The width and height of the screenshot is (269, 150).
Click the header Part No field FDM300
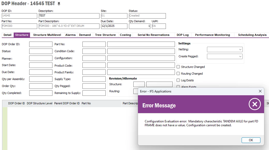click(x=19, y=26)
